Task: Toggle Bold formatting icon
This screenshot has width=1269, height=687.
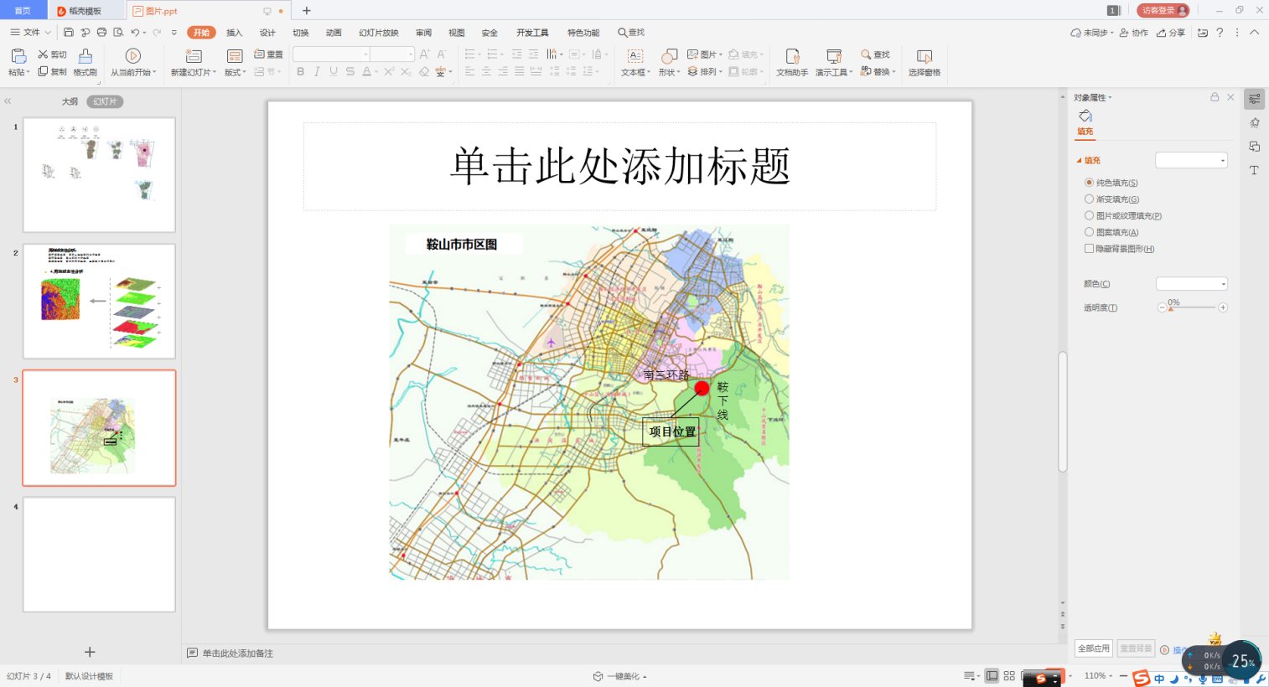Action: point(300,72)
